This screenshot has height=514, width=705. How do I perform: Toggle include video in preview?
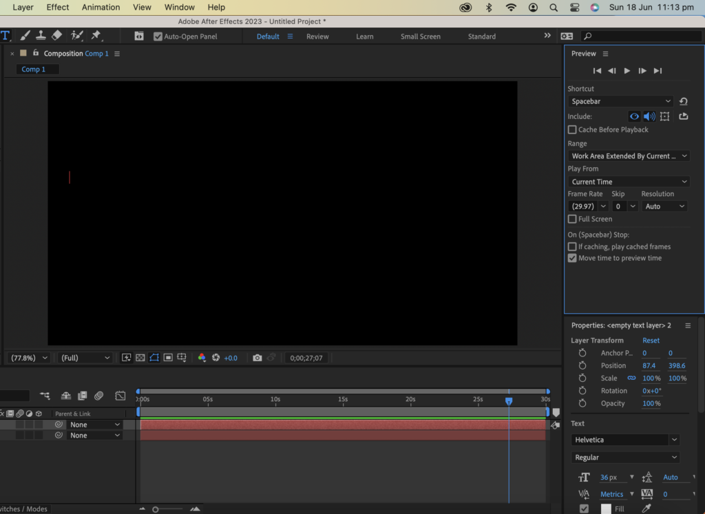(x=634, y=116)
